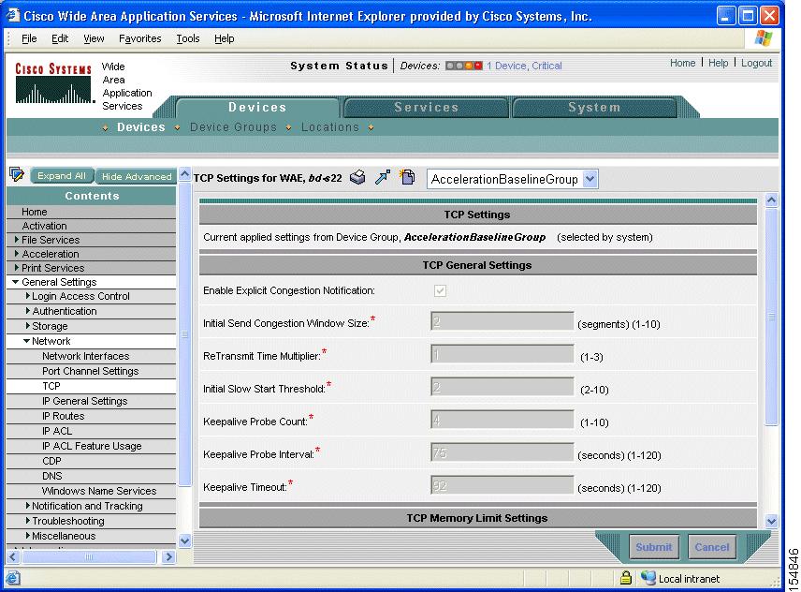Screen dimensions: 801x592
Task: Expand the Print Services tree node
Action: tap(17, 267)
